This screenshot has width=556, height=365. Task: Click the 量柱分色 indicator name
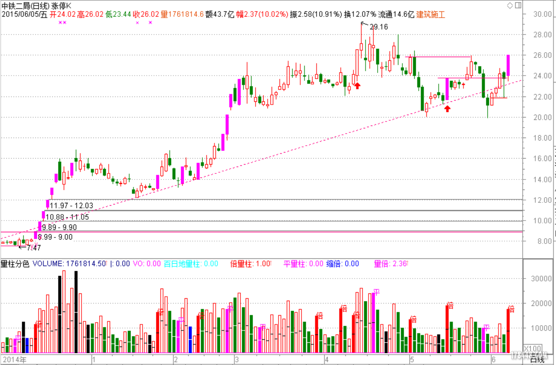(x=15, y=264)
